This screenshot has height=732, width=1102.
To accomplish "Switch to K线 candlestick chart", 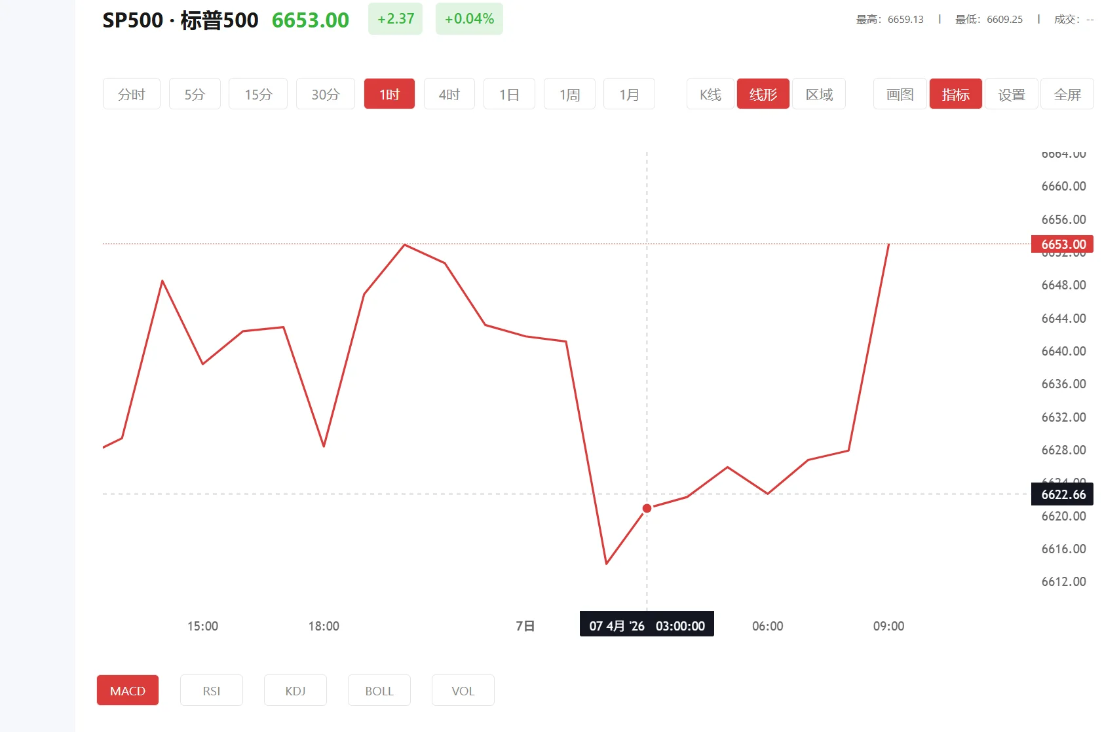I will pyautogui.click(x=709, y=94).
